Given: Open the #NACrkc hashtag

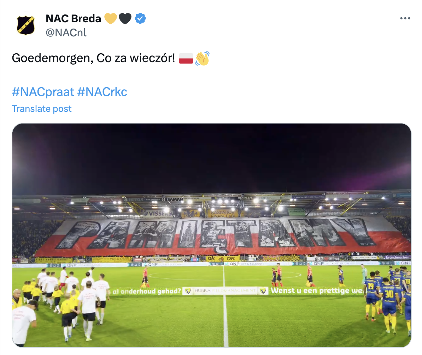Looking at the screenshot, I should coord(102,91).
